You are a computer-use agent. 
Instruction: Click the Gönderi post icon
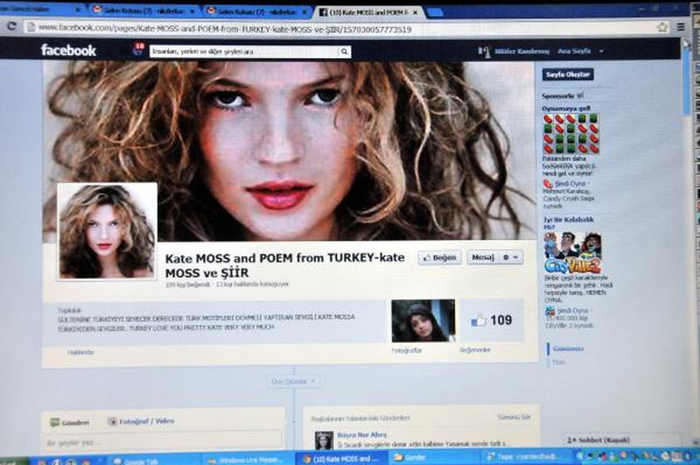point(55,422)
